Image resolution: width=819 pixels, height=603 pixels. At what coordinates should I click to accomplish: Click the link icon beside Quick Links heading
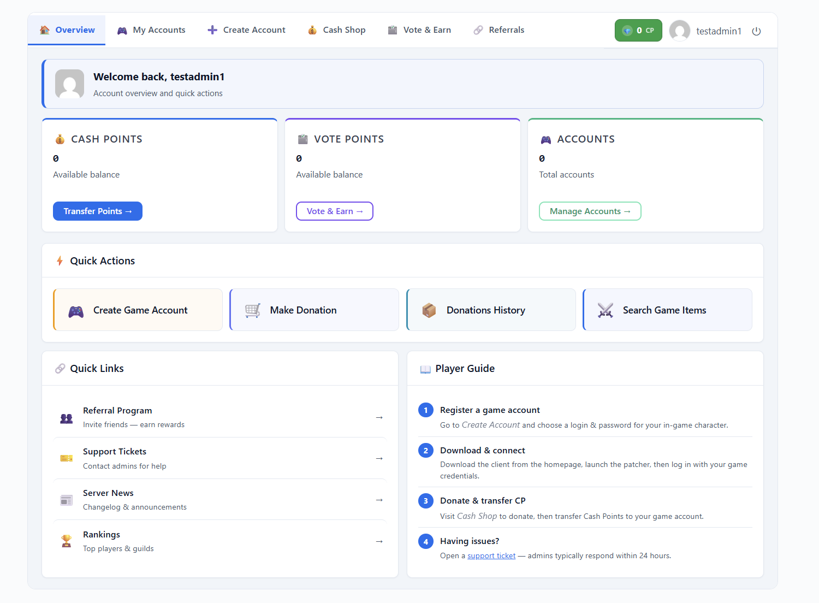[60, 369]
